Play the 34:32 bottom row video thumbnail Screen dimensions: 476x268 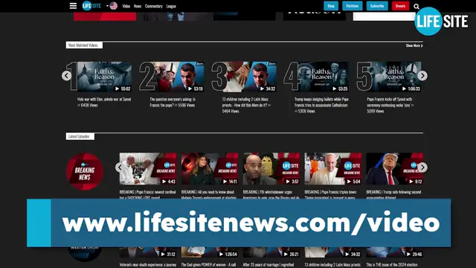click(x=333, y=252)
